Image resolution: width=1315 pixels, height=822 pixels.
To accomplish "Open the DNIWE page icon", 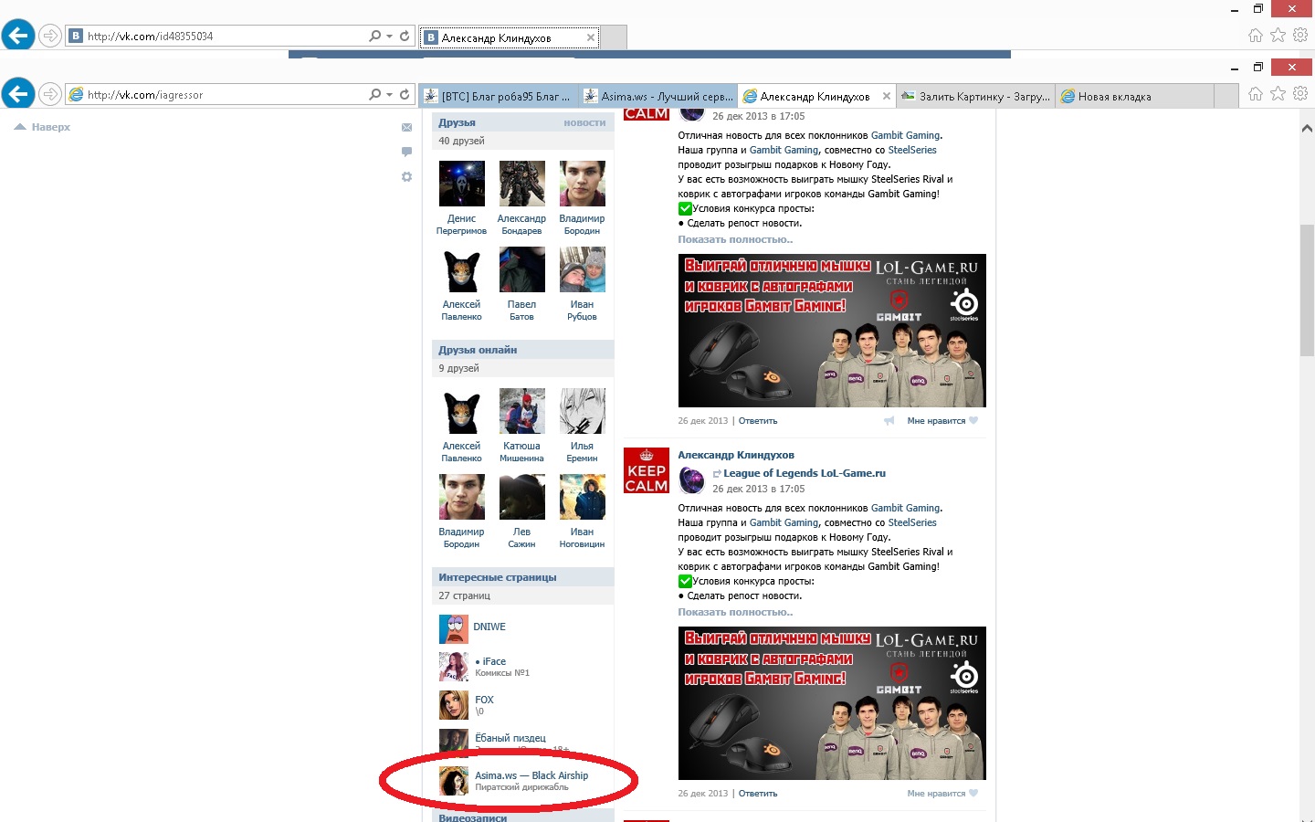I will point(454,629).
